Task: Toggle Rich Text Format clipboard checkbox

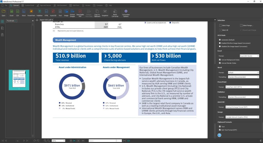Action: [x=220, y=130]
